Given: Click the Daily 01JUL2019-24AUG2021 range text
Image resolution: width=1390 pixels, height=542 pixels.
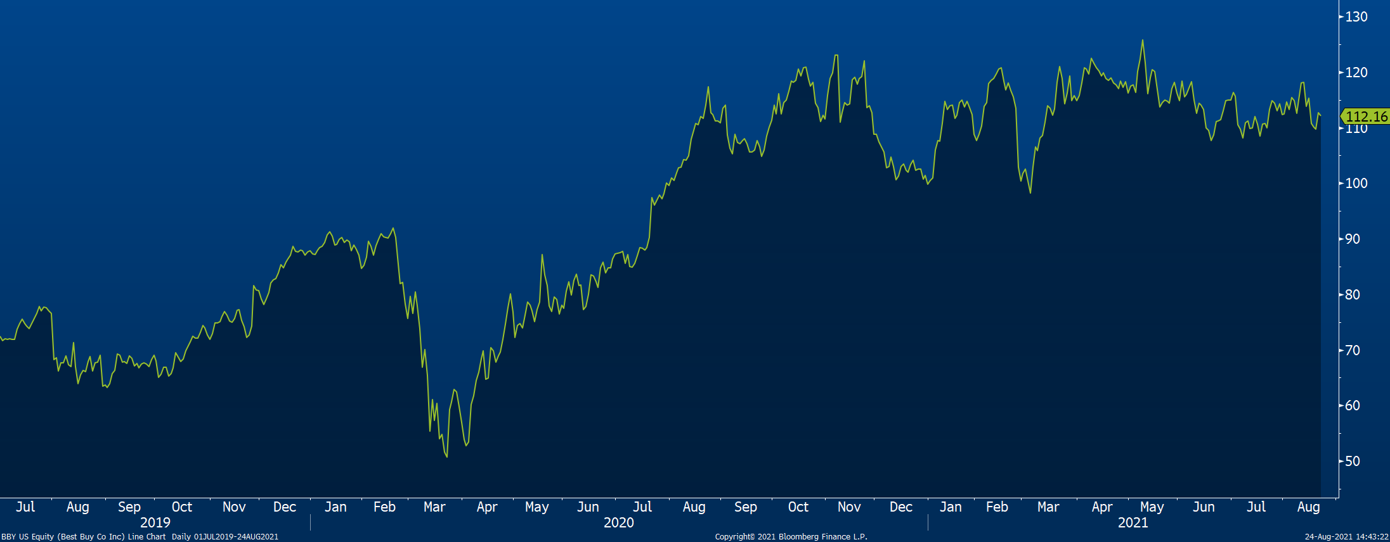Looking at the screenshot, I should [225, 537].
